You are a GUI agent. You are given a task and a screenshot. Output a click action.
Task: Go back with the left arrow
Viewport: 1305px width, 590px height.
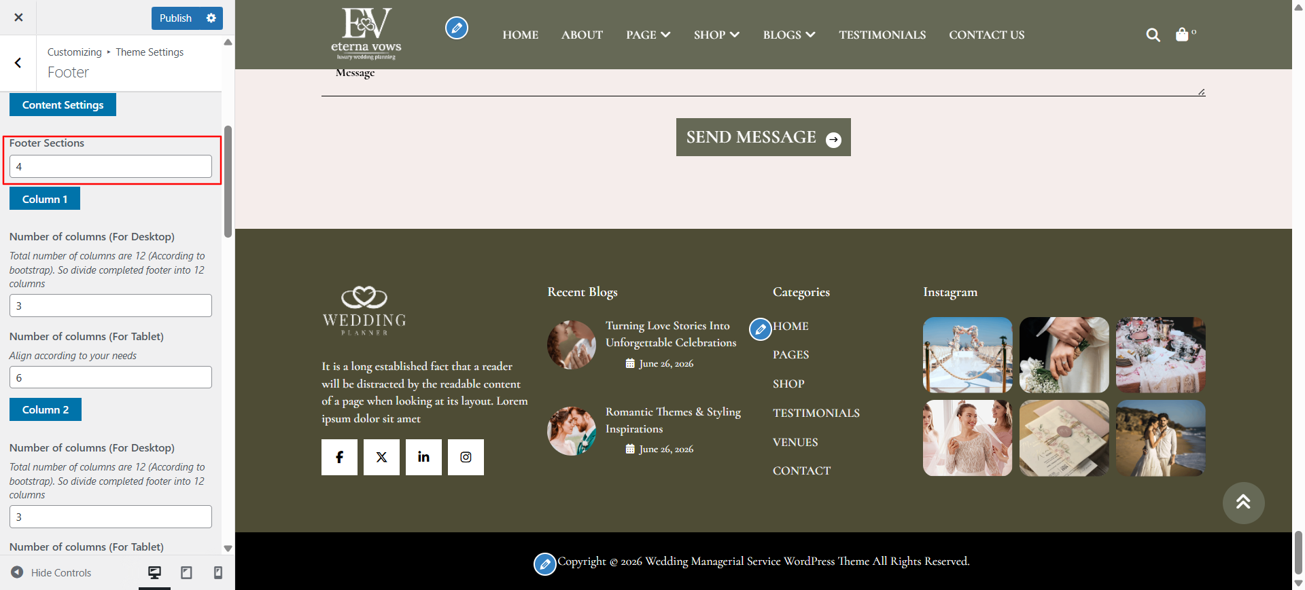coord(18,63)
